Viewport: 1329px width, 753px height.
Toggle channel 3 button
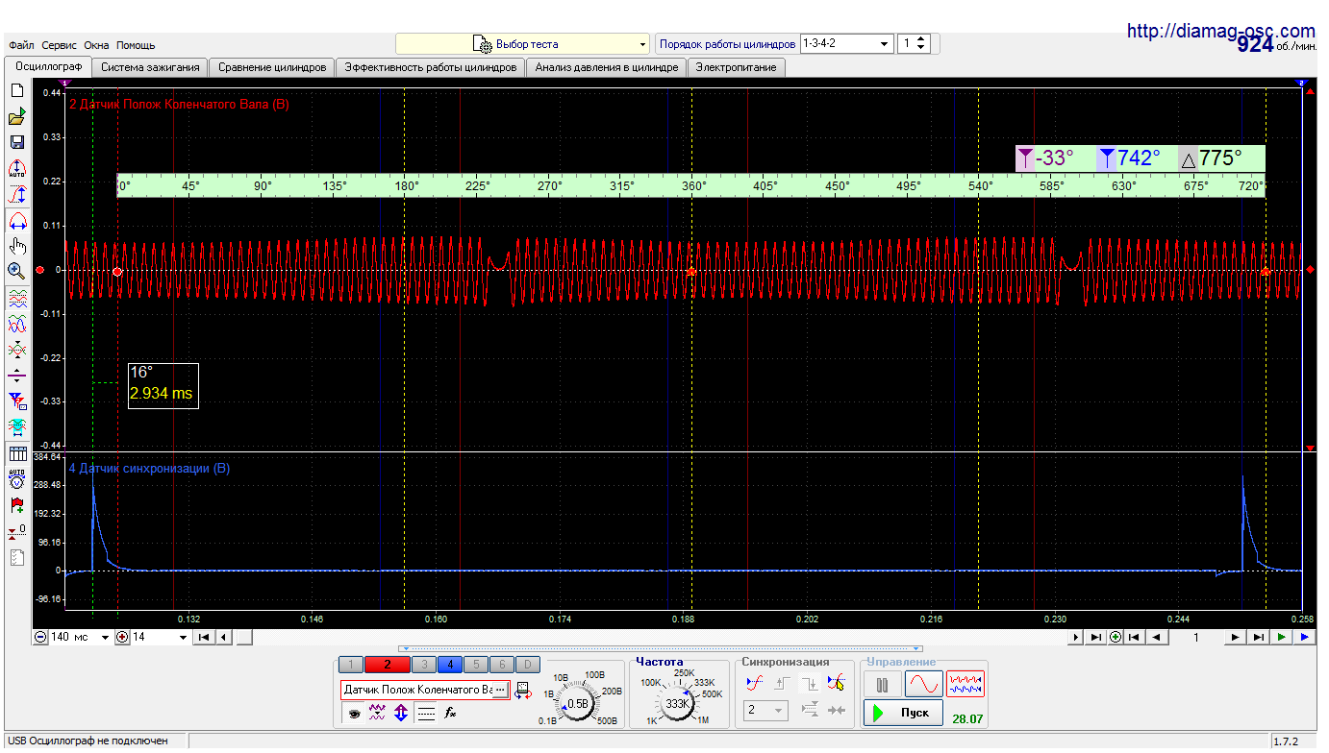[x=423, y=665]
